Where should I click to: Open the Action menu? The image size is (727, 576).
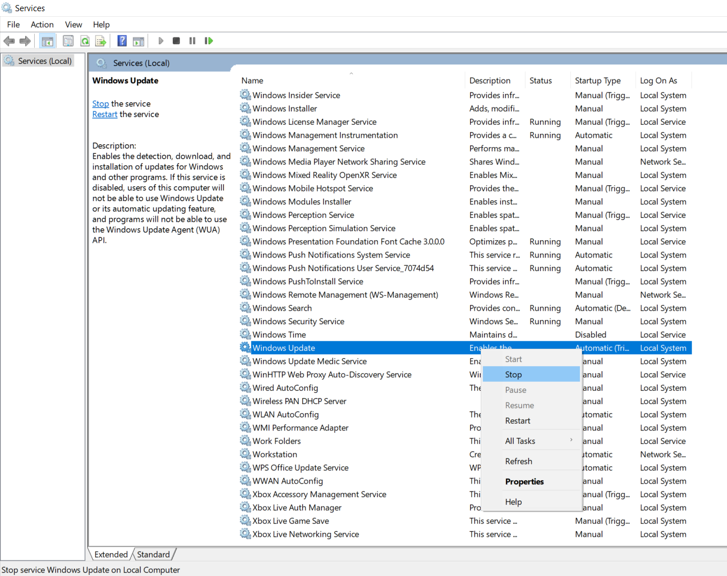42,25
